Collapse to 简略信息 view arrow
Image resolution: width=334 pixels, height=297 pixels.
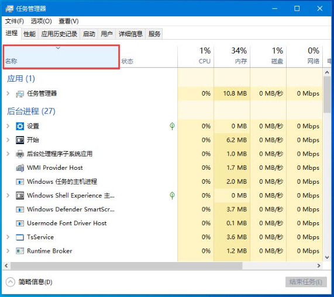[x=10, y=282]
